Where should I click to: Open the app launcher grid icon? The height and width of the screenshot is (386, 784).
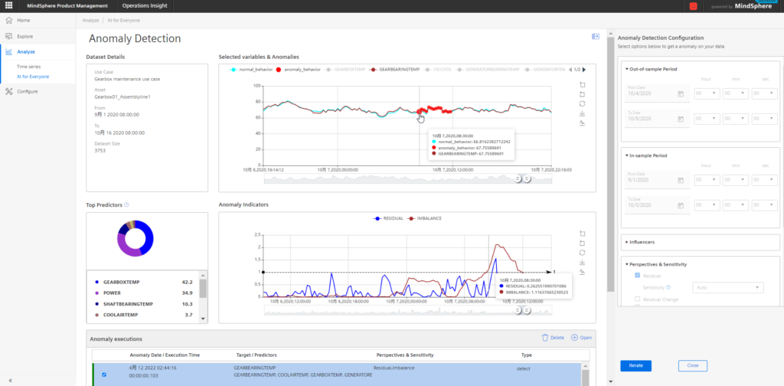(8, 6)
